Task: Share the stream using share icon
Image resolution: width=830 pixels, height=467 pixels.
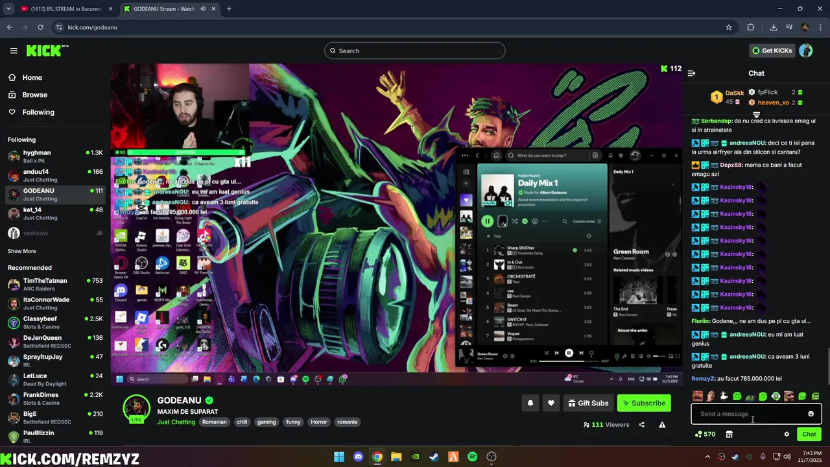Action: coord(641,425)
